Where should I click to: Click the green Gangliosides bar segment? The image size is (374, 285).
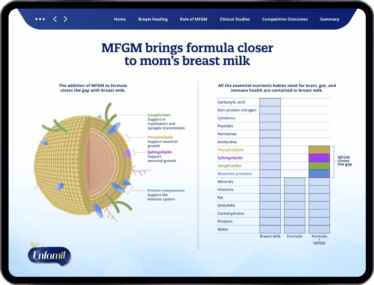[319, 166]
